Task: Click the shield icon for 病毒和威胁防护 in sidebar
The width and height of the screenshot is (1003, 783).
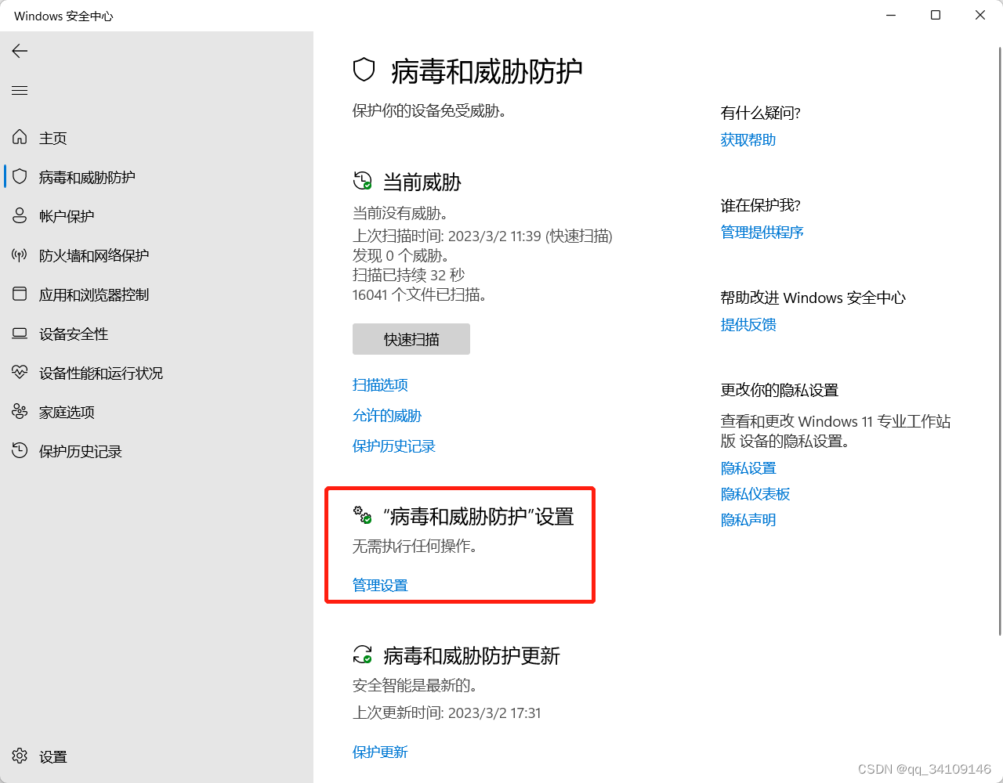Action: pos(20,177)
